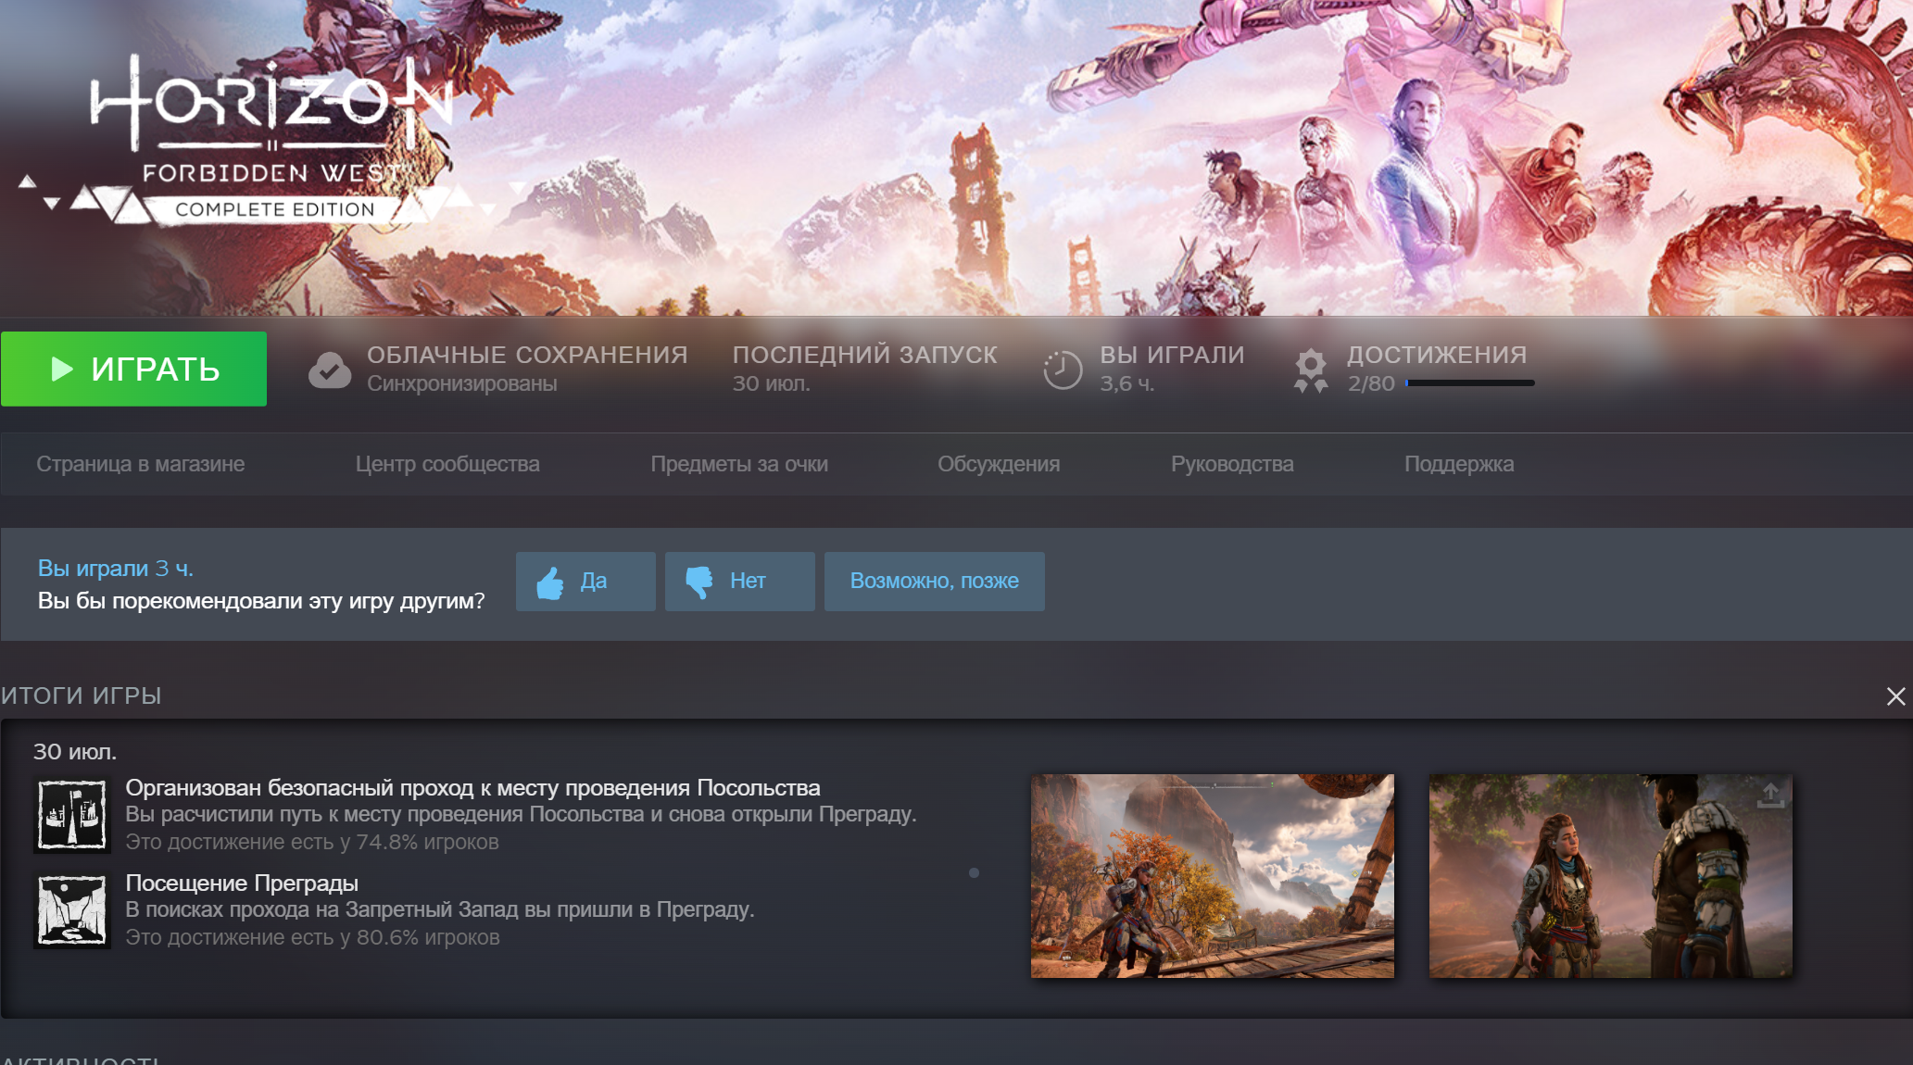The image size is (1913, 1065).
Task: Open the achievements badge icon
Action: click(x=1311, y=370)
